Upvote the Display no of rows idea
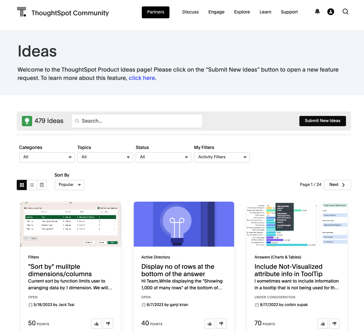364x333 pixels. (210, 324)
